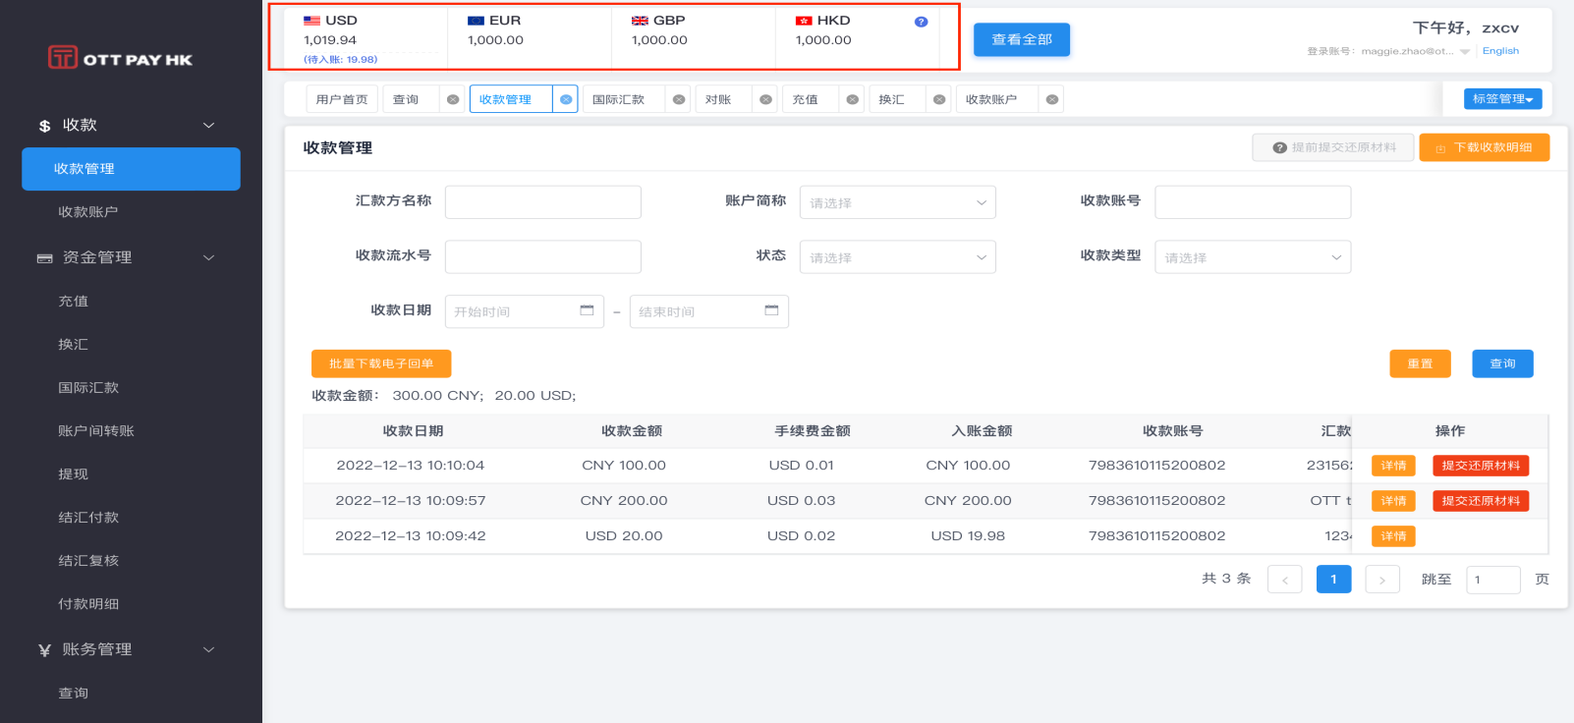Click the card icon beside 资金管理
Image resolution: width=1574 pixels, height=723 pixels.
44,258
